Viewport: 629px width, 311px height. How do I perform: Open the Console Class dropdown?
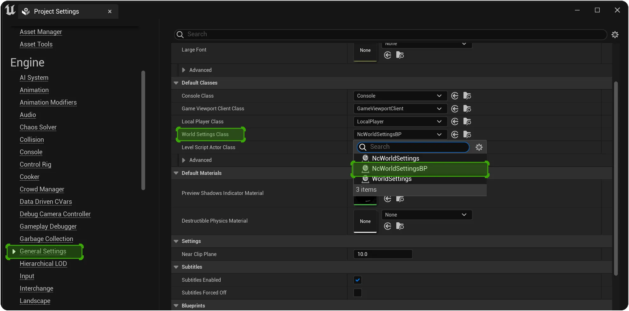pyautogui.click(x=400, y=96)
